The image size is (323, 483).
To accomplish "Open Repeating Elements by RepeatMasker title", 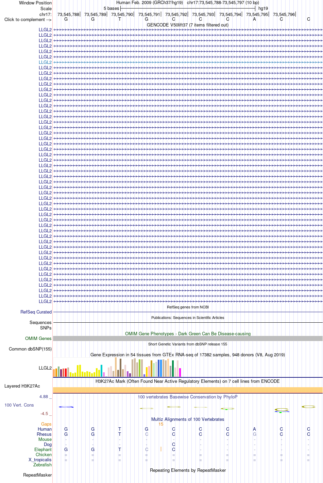I will 188,470.
